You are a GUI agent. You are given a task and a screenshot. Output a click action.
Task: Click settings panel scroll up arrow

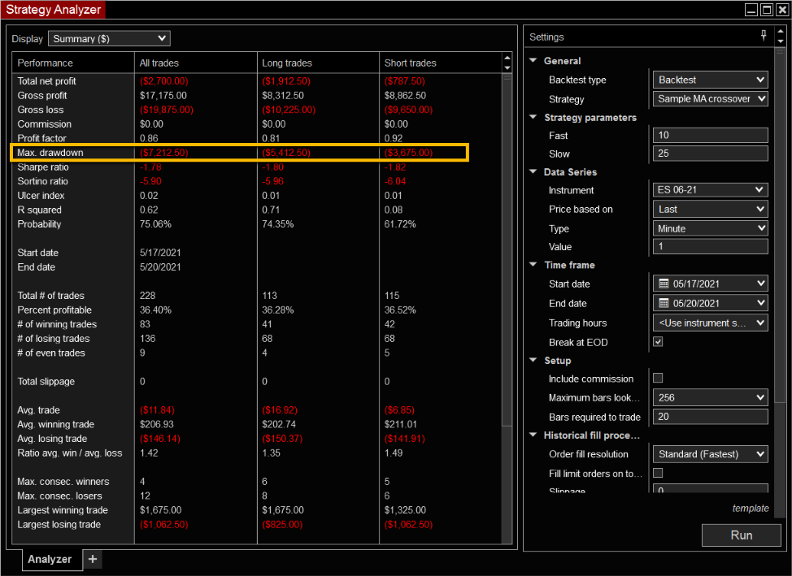[x=781, y=32]
